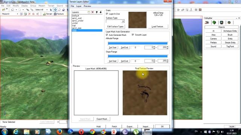Toggle the Smooth Layer checkbox
The height and width of the screenshot is (135, 241).
click(x=133, y=35)
